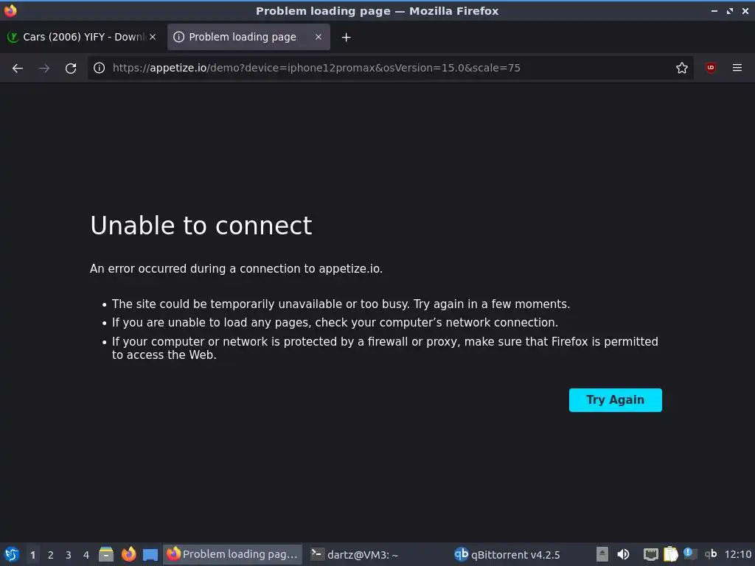Maximize the Firefox window
Viewport: 755px width, 566px height.
click(730, 10)
